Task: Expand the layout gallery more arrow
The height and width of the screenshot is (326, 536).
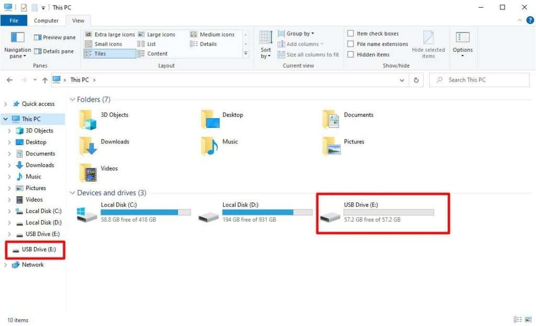Action: [x=245, y=53]
